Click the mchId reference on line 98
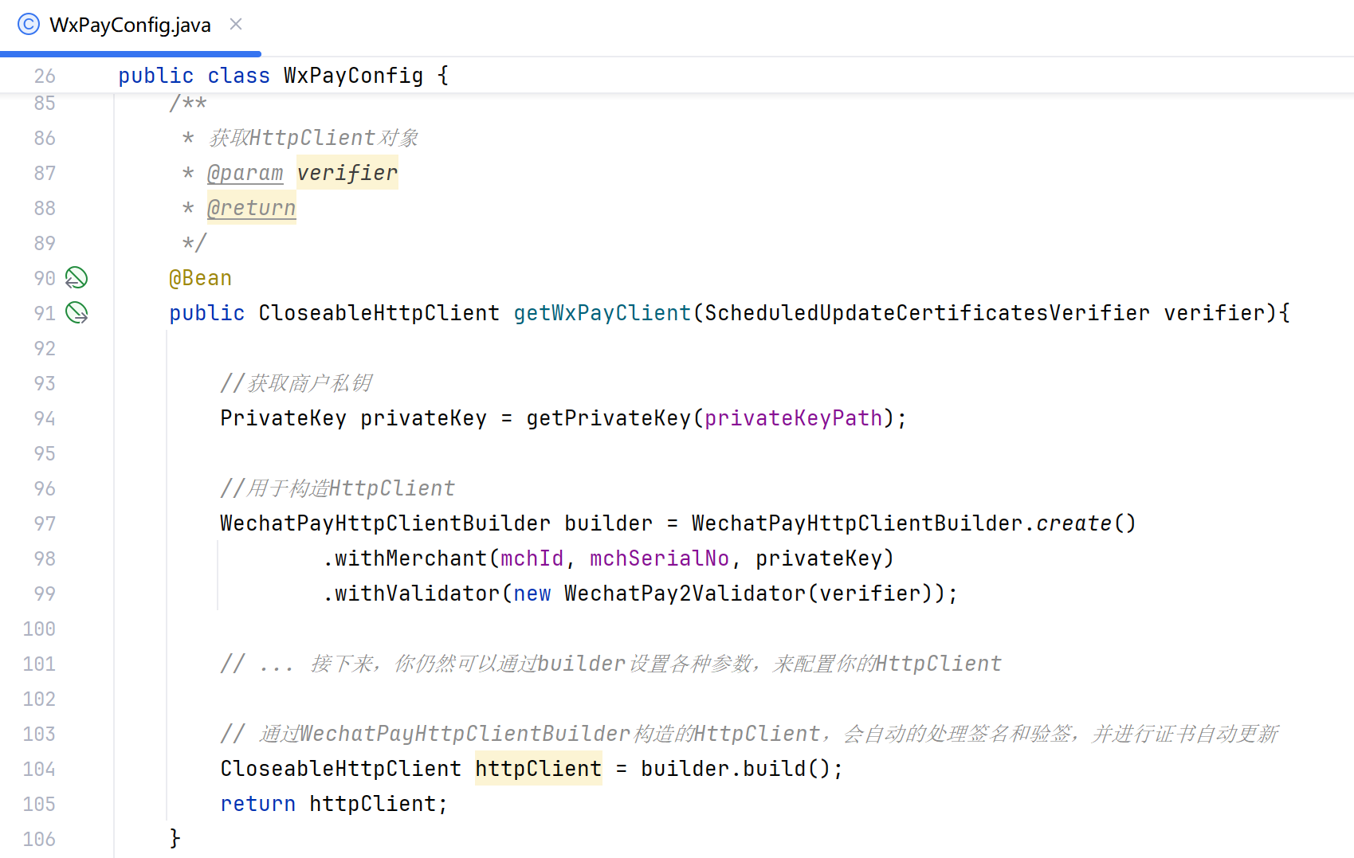The image size is (1354, 858). click(x=532, y=558)
